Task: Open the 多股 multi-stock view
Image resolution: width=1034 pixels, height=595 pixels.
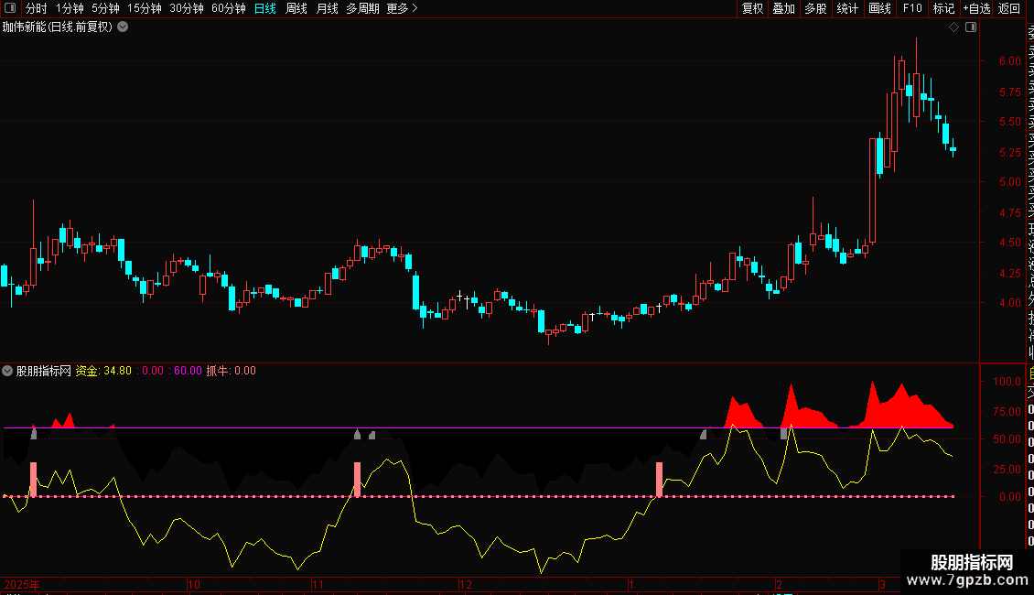Action: 815,8
